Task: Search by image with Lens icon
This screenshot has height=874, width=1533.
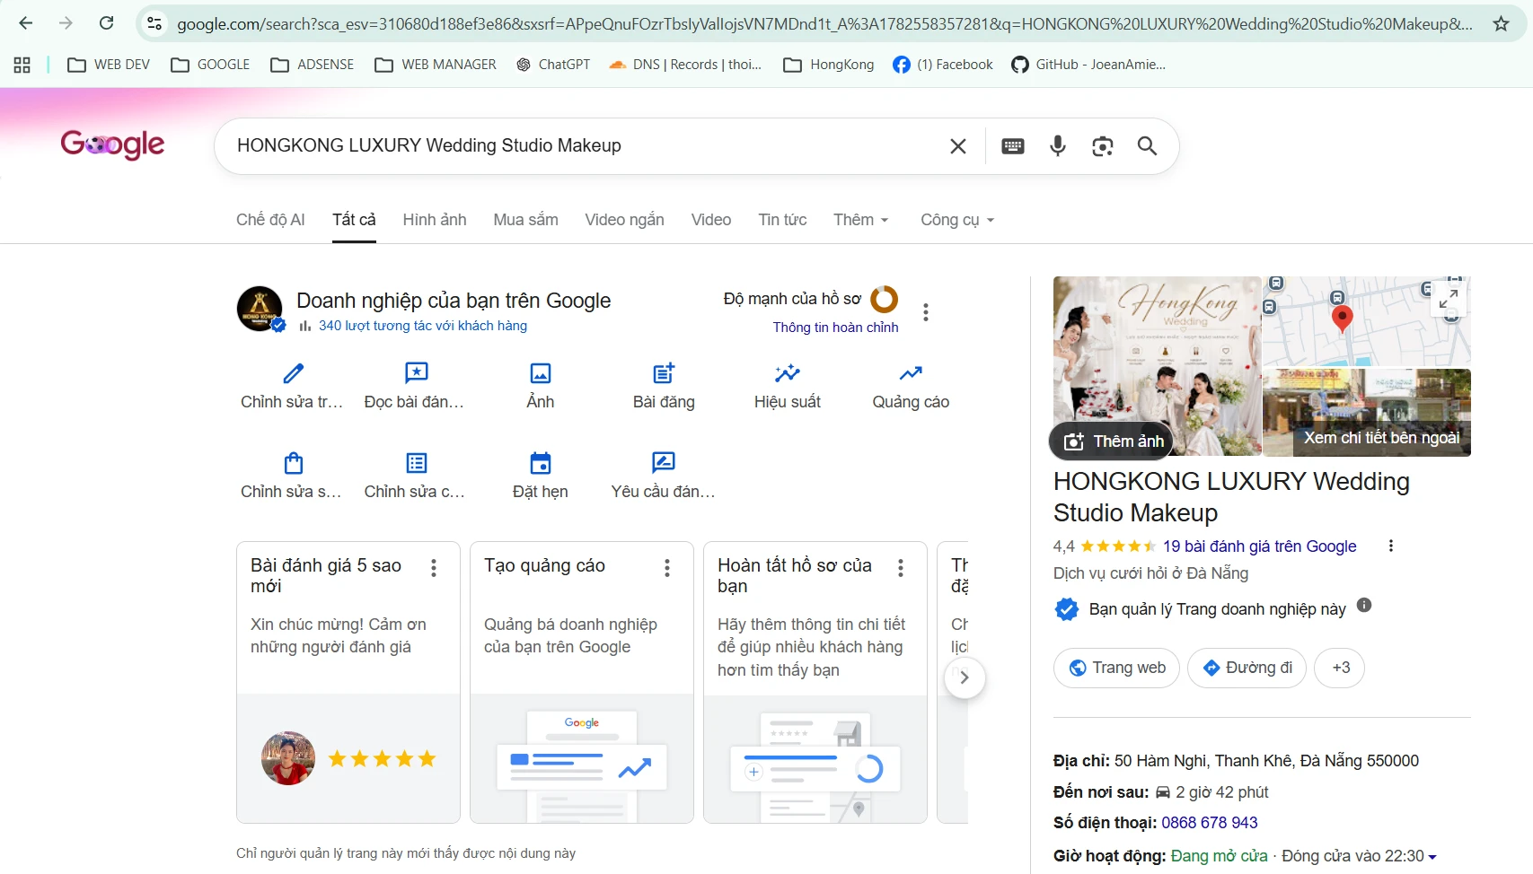Action: click(x=1103, y=146)
